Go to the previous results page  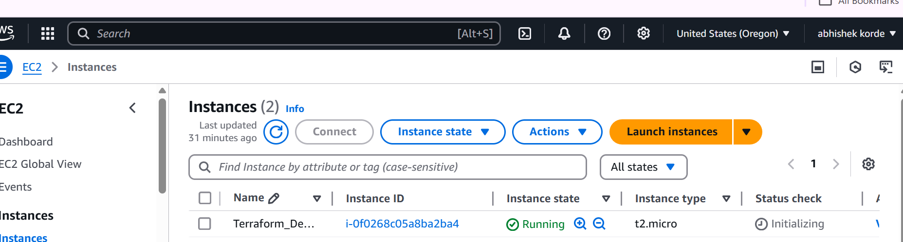tap(791, 164)
